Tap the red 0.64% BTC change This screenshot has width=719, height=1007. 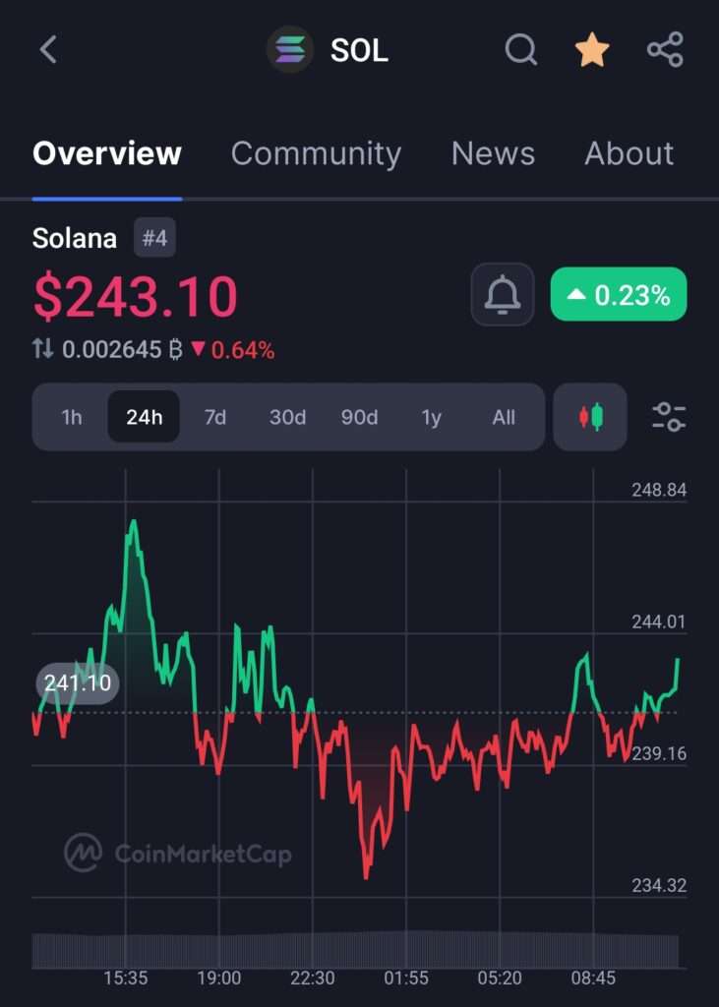click(233, 350)
